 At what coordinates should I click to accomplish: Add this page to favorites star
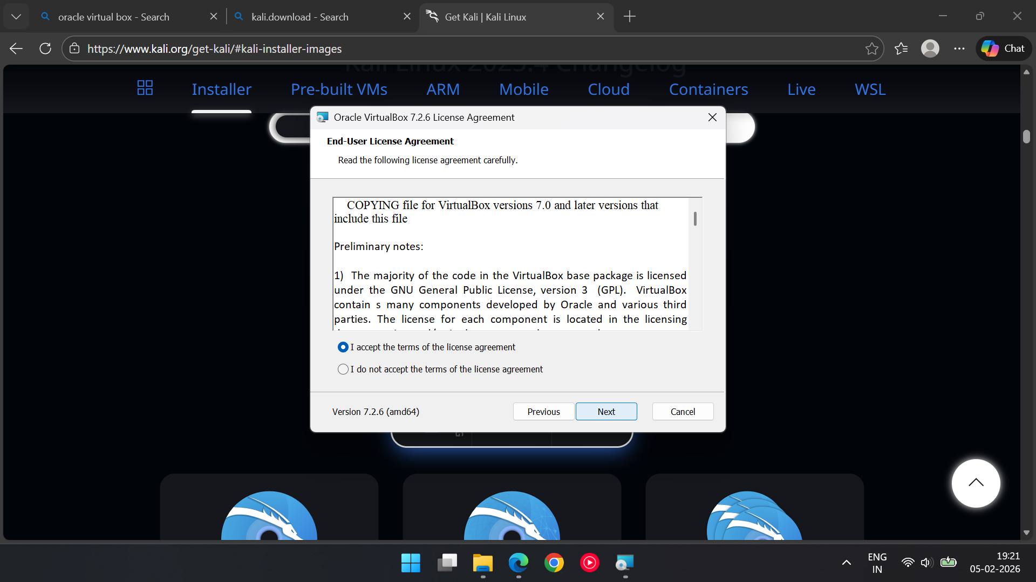(x=871, y=48)
